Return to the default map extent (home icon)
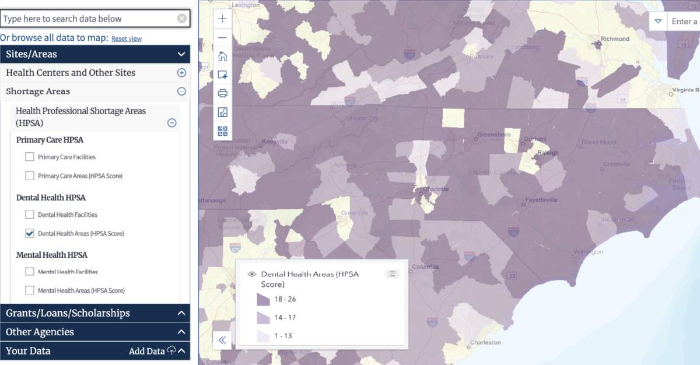This screenshot has height=365, width=700. pyautogui.click(x=222, y=56)
